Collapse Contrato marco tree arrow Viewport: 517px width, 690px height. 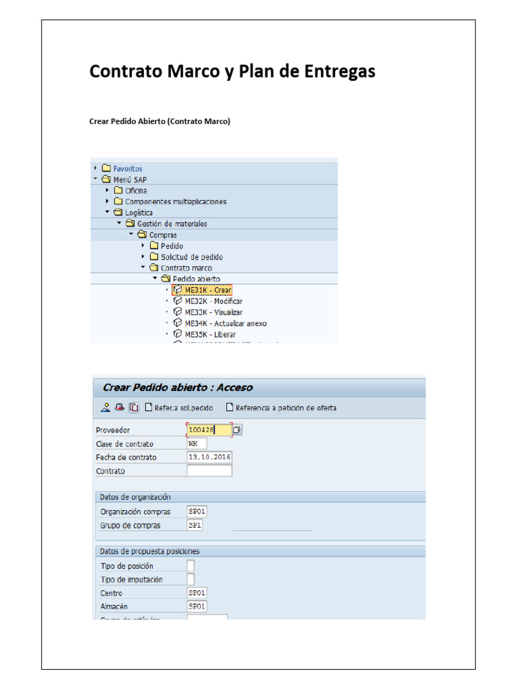[143, 267]
